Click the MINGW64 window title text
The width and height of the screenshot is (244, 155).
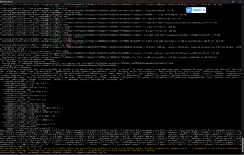pos(8,2)
